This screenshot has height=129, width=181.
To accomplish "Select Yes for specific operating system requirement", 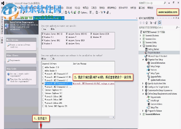I will (42, 29).
